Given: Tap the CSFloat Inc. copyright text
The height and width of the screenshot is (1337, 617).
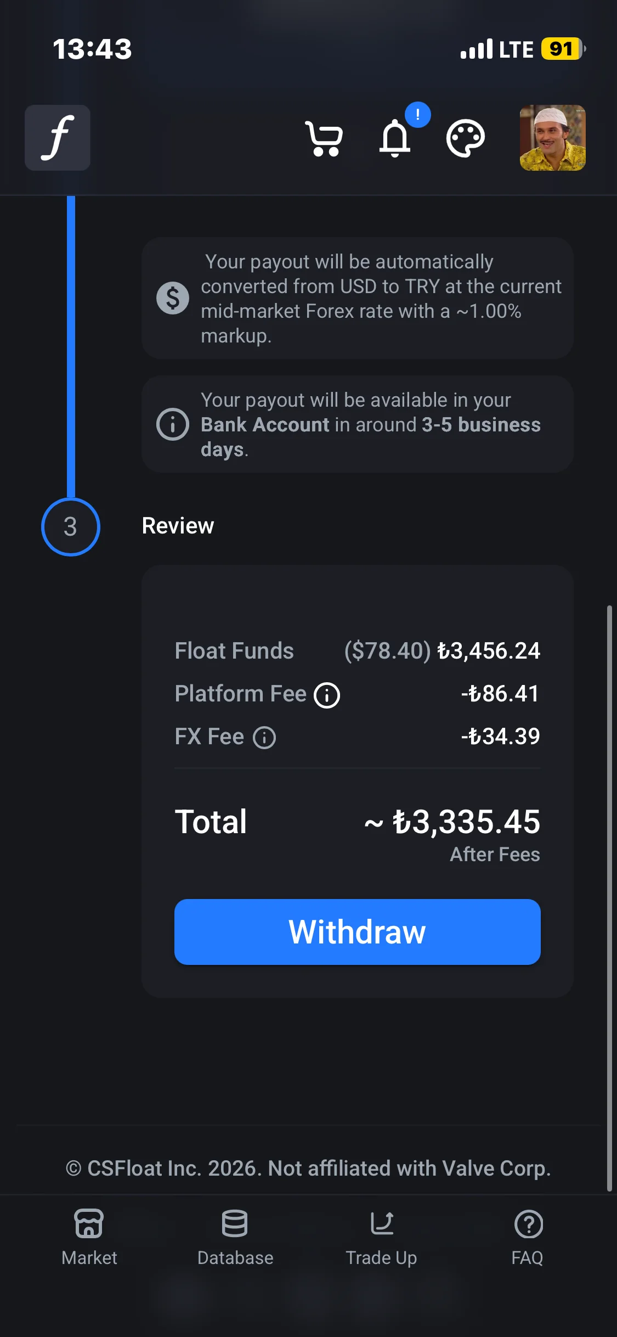Looking at the screenshot, I should [308, 1169].
